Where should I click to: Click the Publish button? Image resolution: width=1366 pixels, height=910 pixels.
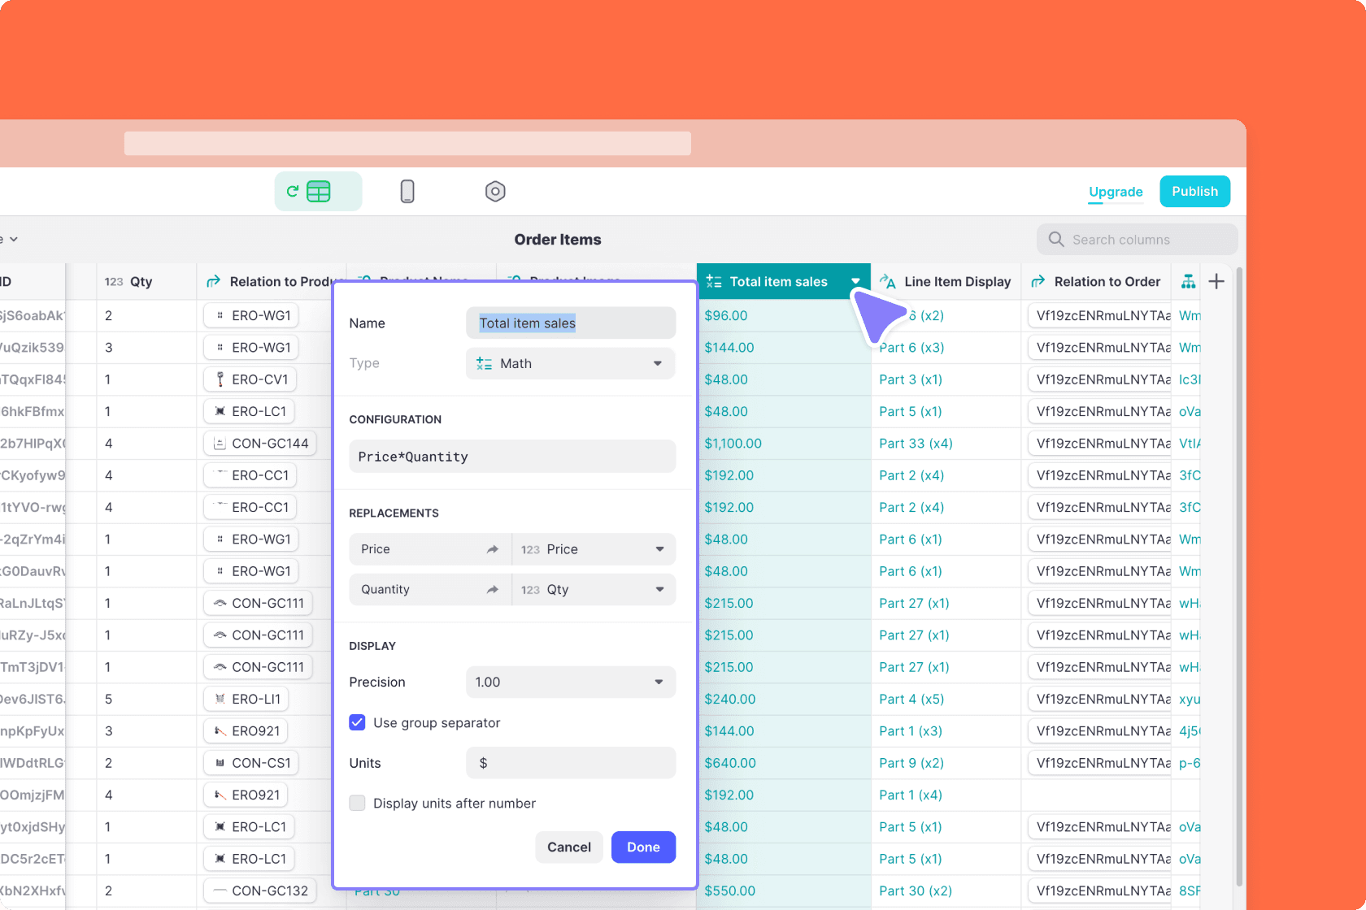[1194, 191]
